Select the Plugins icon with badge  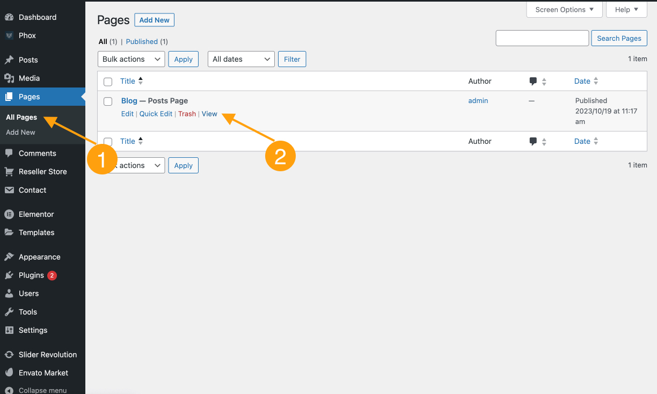[x=11, y=275]
